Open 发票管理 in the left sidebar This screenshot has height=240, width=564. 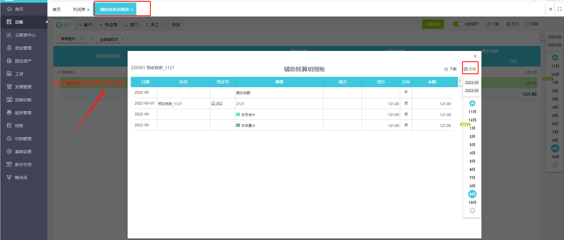[23, 87]
